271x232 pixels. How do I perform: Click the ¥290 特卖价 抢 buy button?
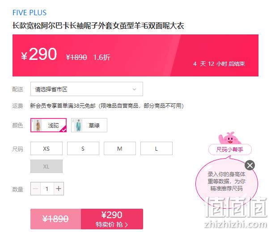point(112,219)
